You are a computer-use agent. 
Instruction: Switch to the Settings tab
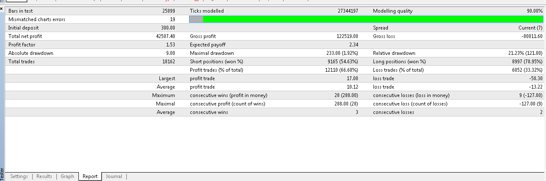click(19, 176)
